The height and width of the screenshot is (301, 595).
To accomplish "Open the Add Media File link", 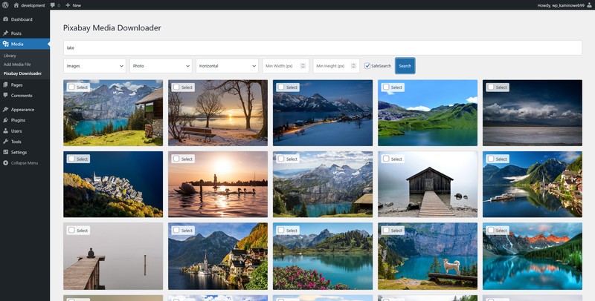I will point(17,64).
